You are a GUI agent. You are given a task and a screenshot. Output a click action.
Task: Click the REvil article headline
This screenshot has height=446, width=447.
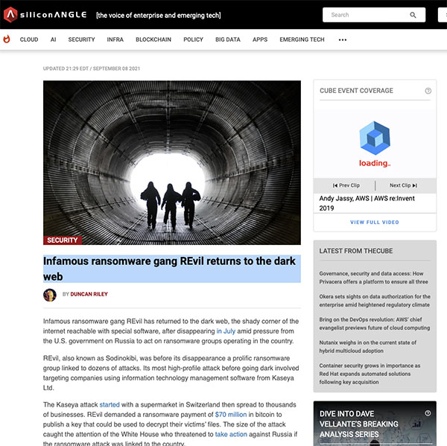tap(172, 269)
